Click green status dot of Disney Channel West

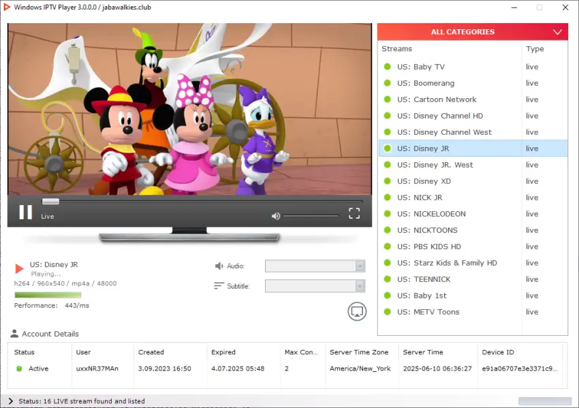coord(388,132)
